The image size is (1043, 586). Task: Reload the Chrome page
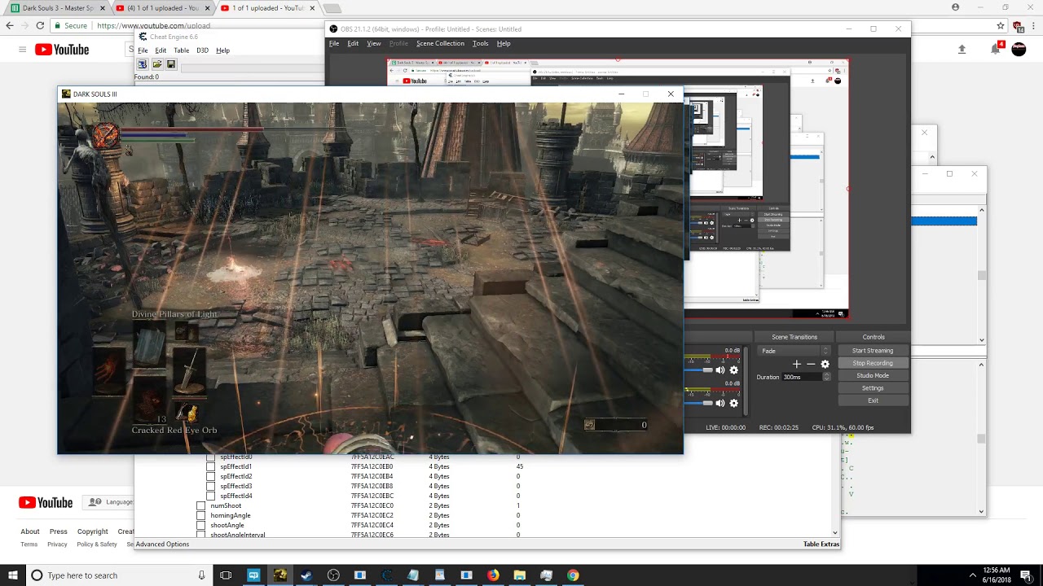point(40,25)
